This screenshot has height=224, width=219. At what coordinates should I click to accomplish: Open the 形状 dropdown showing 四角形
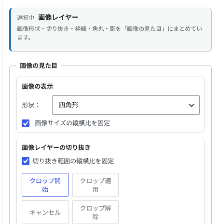click(x=126, y=105)
